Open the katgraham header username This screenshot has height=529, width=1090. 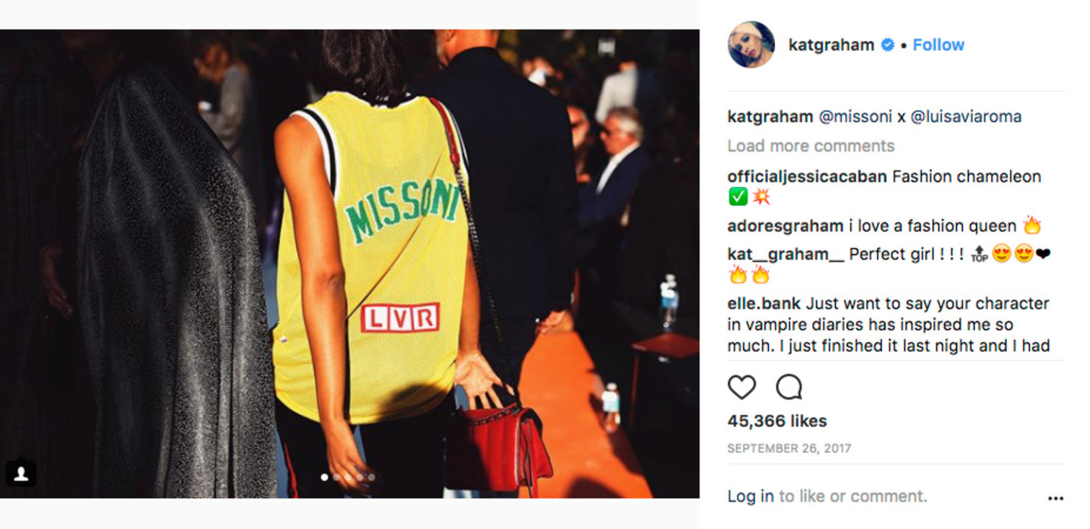832,45
